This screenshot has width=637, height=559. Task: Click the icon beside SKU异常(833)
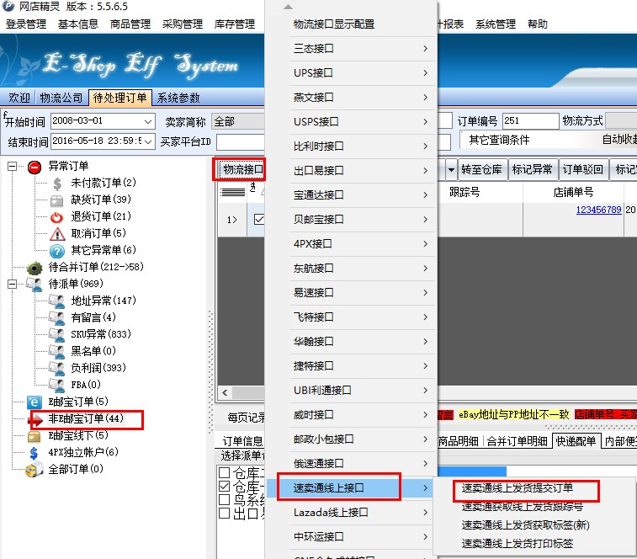57,334
